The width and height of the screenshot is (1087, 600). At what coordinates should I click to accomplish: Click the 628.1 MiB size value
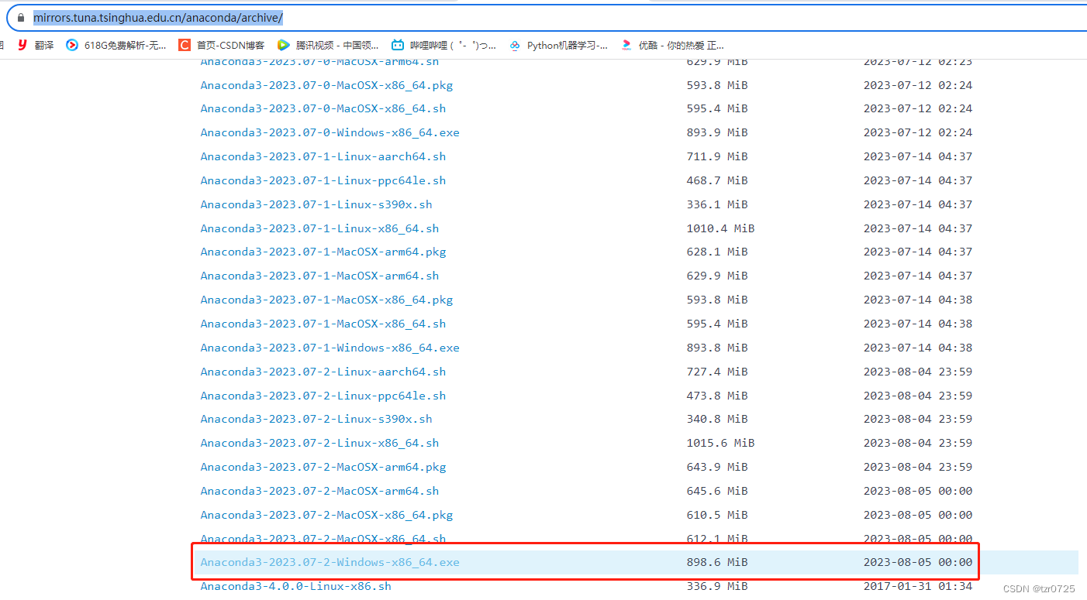(x=717, y=252)
